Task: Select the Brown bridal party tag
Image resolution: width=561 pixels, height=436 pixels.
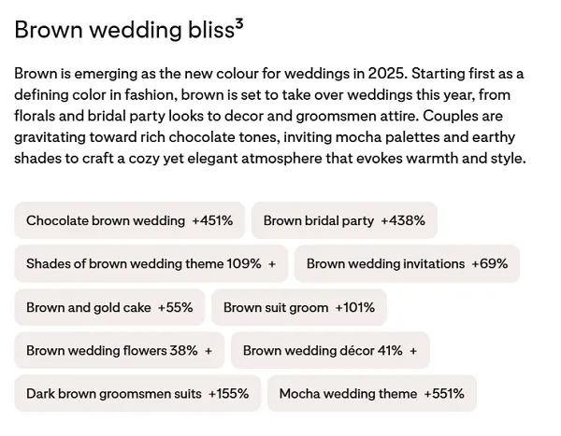Action: (x=343, y=221)
